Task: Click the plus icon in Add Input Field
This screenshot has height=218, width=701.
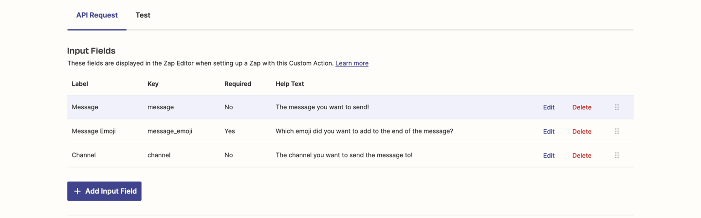Action: point(77,191)
